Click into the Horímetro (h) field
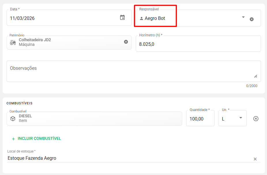The image size is (267, 175). (198, 44)
